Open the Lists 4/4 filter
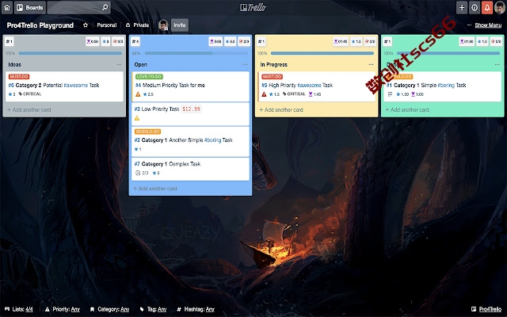The image size is (507, 317). click(19, 309)
